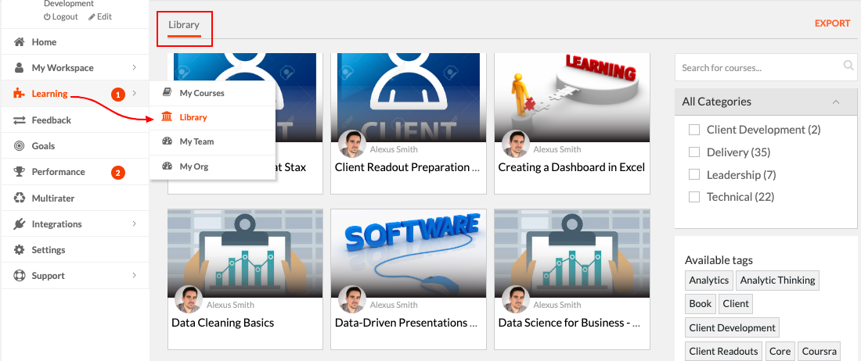Screen dimensions: 861x361
Task: Expand the Integrations submenu arrow
Action: [x=135, y=224]
